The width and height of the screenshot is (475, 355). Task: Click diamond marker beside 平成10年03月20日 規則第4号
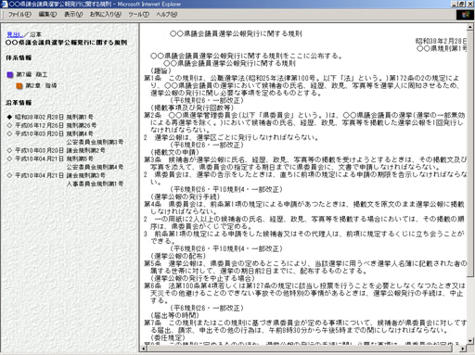pos(9,133)
